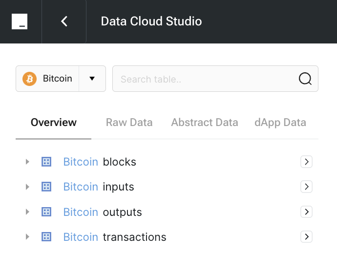This screenshot has height=254, width=337.
Task: Expand the Bitcoin inputs tree row
Action: 27,187
